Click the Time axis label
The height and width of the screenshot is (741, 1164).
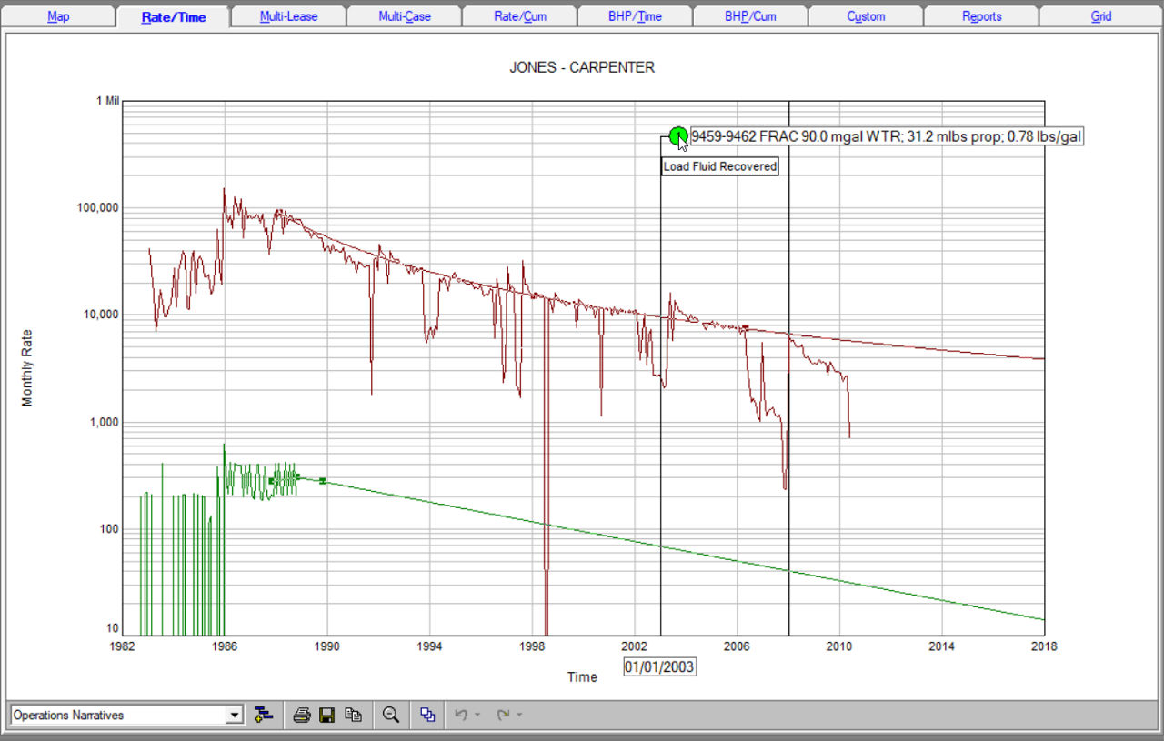(x=582, y=676)
